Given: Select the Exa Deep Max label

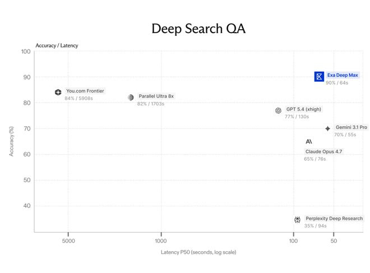Looking at the screenshot, I should [x=343, y=75].
